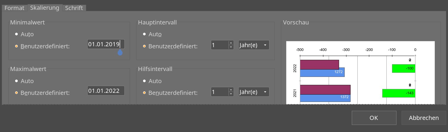Choose Auto under Hauptintervall
The image size is (448, 132).
point(152,34)
